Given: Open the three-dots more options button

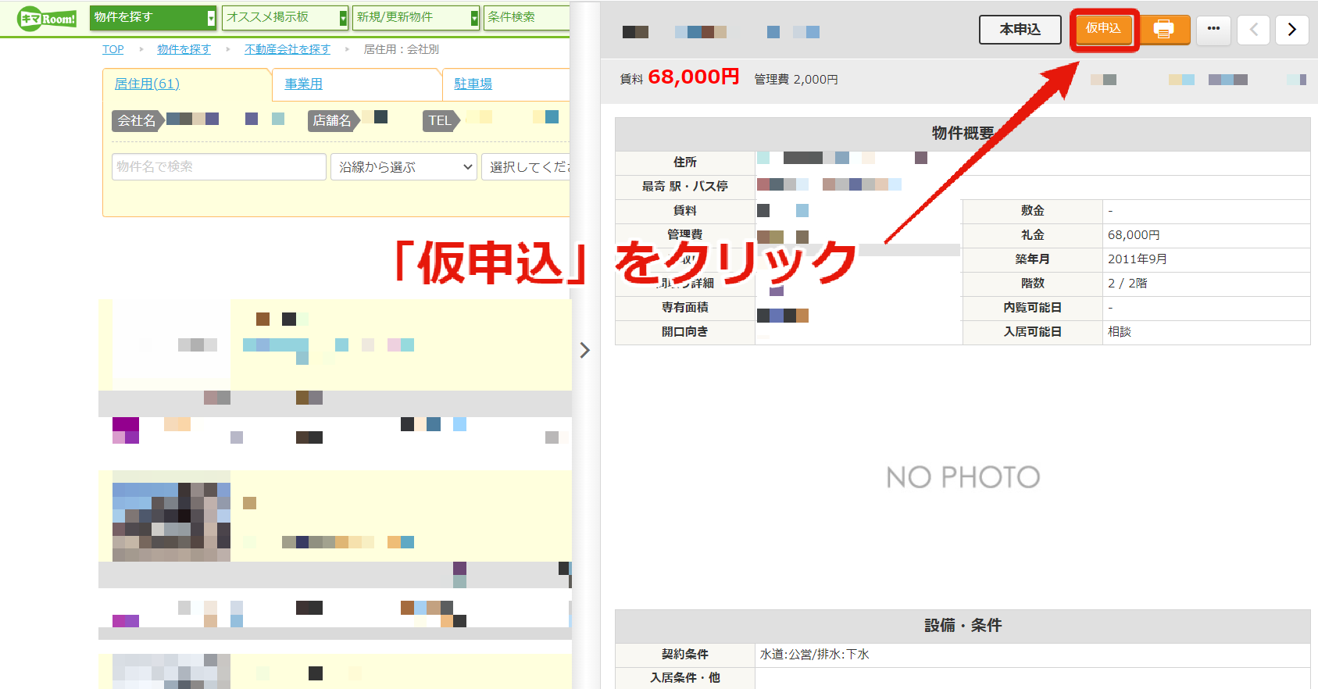Looking at the screenshot, I should [1213, 30].
